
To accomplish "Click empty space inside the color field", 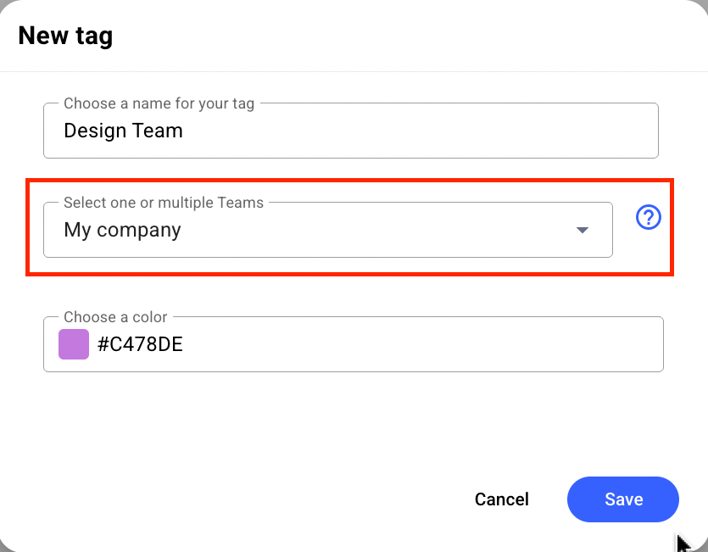I will (420, 344).
